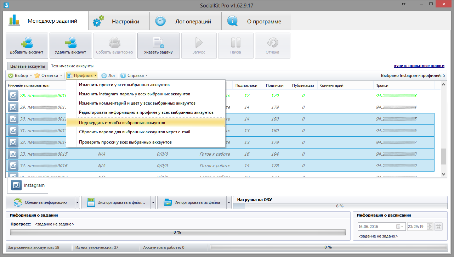Click the status bar progress bar
Screen dimensions: 454x257
click(x=328, y=247)
